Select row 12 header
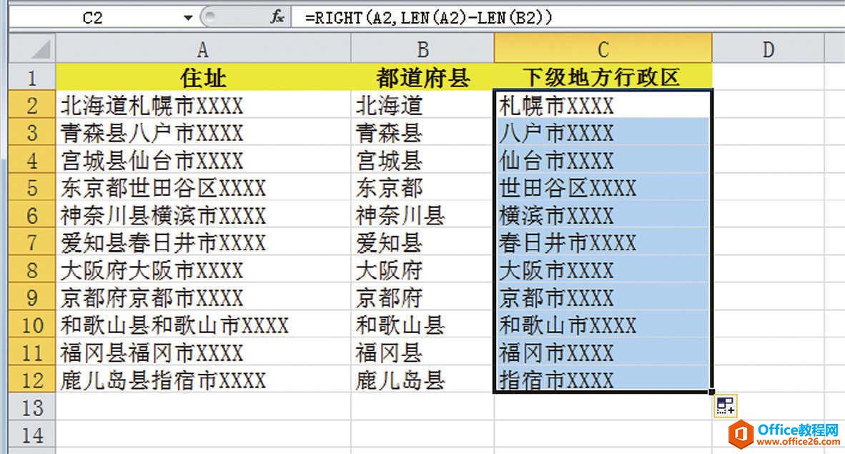 (32, 380)
